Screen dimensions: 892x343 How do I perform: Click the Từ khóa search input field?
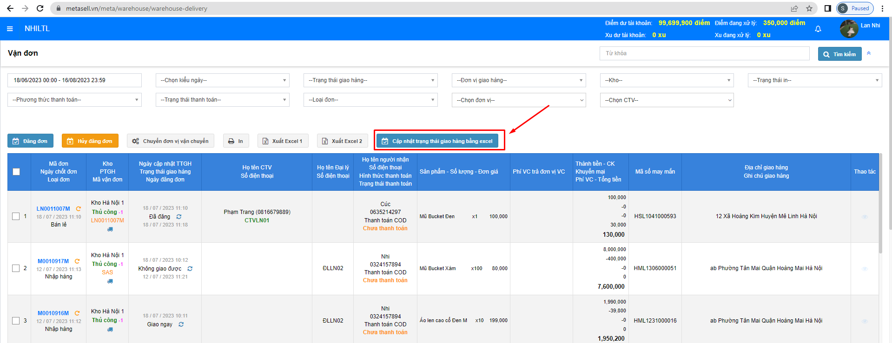tap(704, 53)
